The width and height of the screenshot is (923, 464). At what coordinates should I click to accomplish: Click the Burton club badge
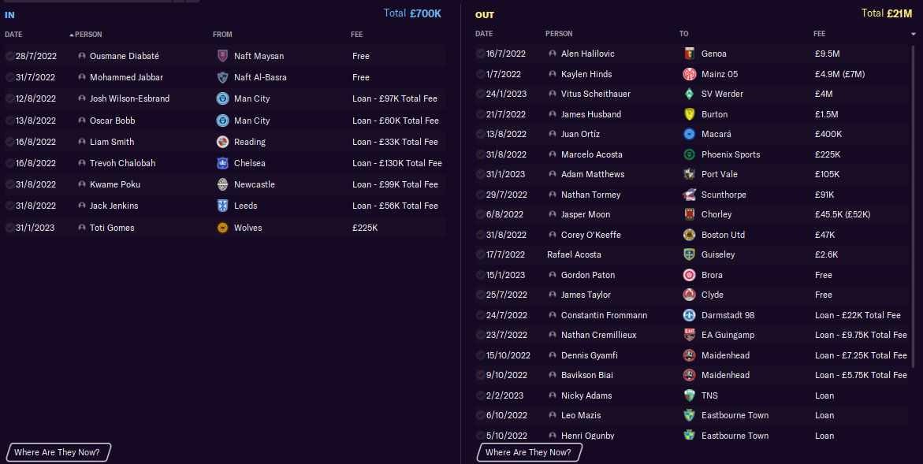690,114
